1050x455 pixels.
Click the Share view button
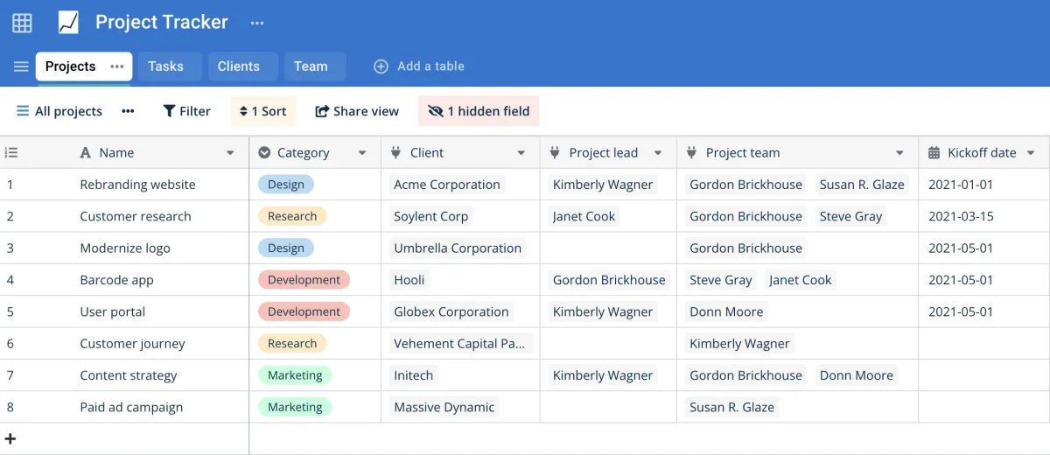click(x=357, y=111)
